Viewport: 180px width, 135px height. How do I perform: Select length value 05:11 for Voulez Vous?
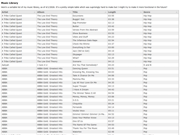125,111
